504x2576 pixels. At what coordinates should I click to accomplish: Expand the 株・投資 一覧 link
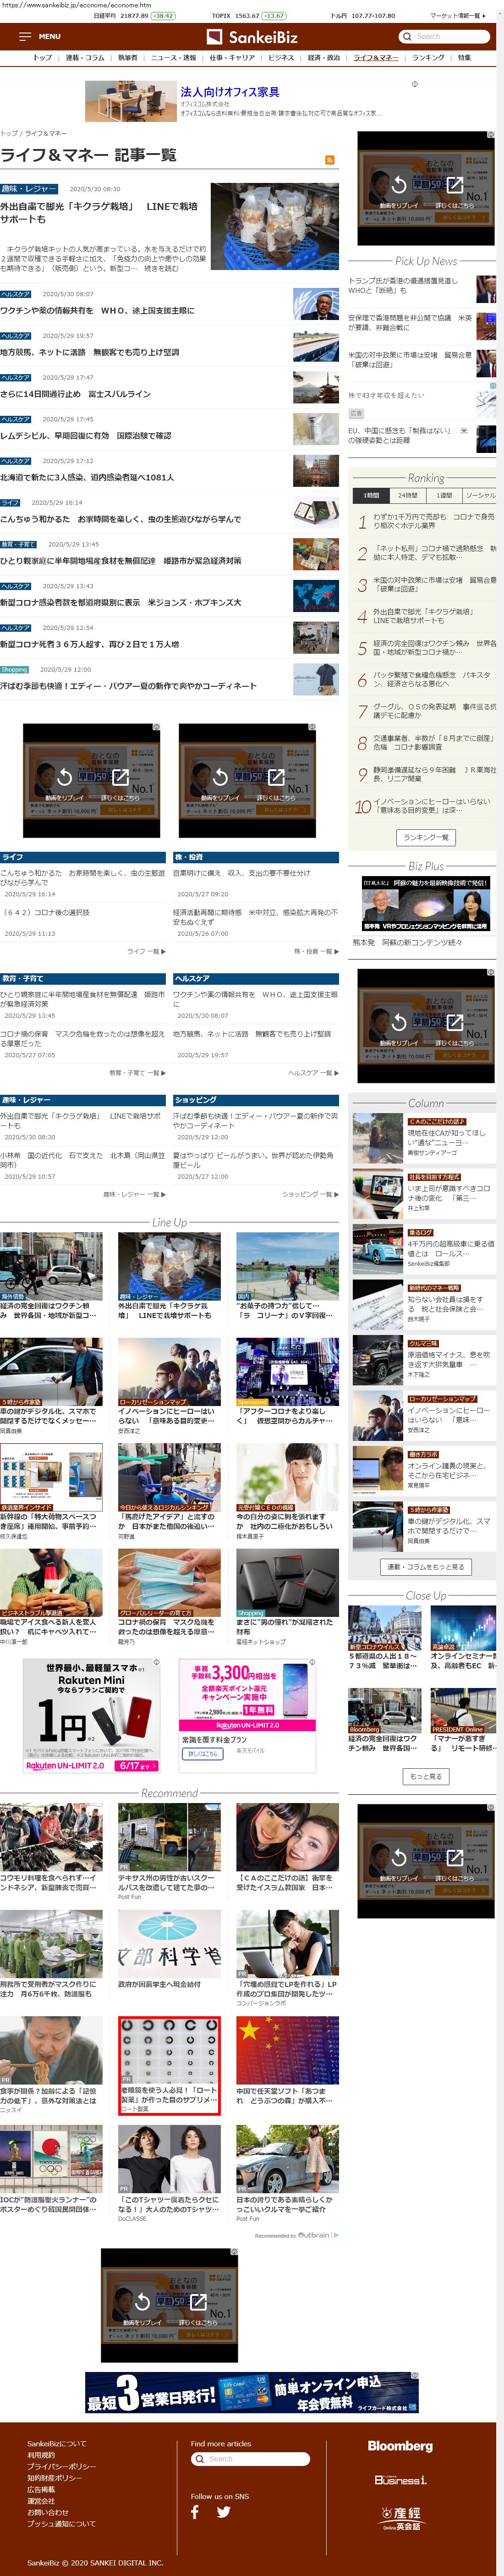(x=316, y=951)
